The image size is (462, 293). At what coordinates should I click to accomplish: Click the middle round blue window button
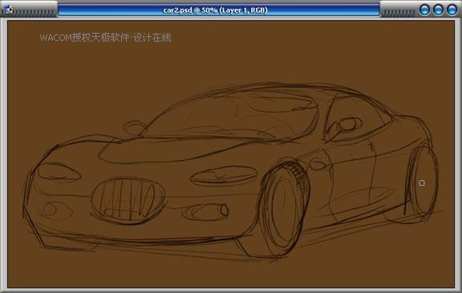point(438,10)
